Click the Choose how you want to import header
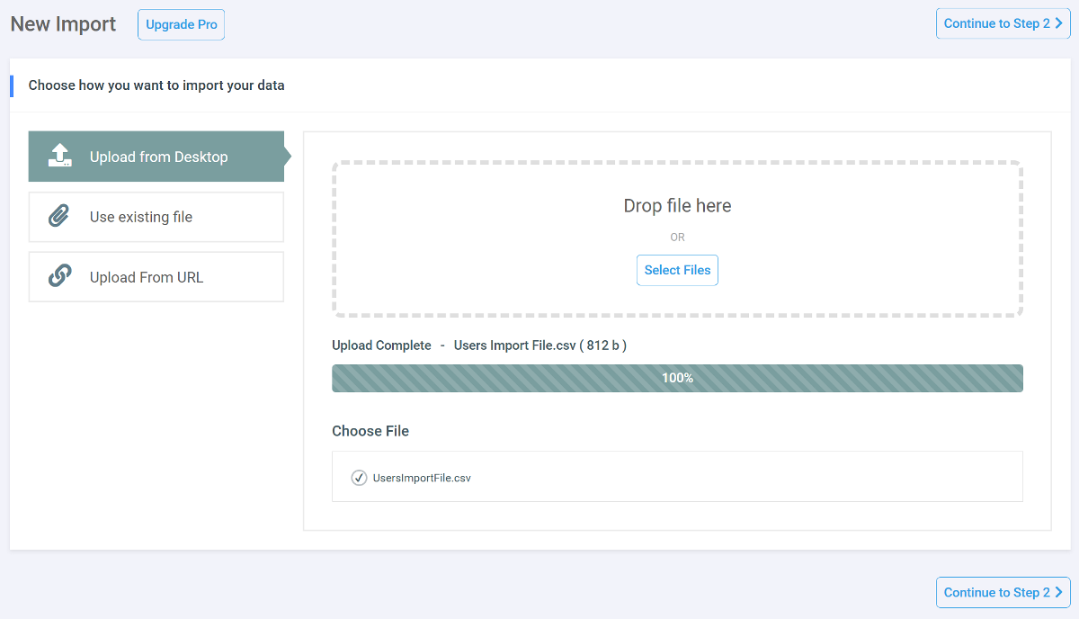Screen dimensions: 1079x619 pyautogui.click(x=155, y=85)
